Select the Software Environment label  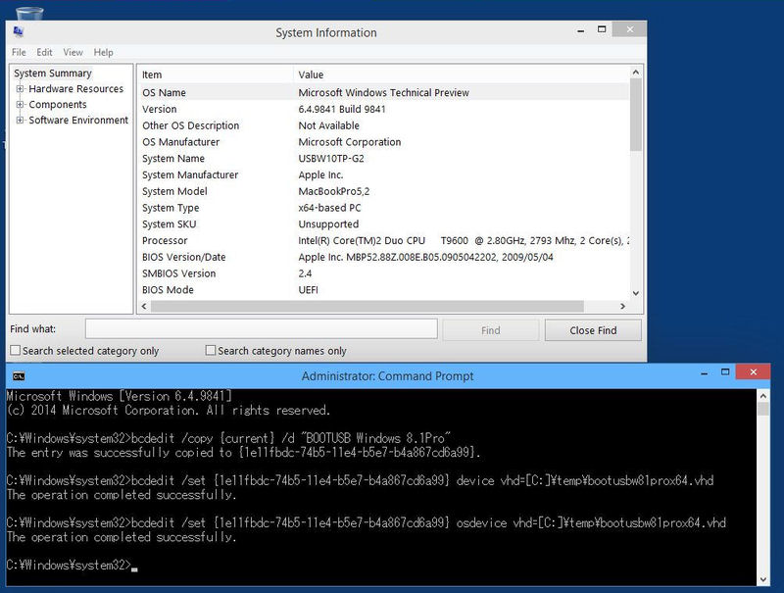(78, 120)
